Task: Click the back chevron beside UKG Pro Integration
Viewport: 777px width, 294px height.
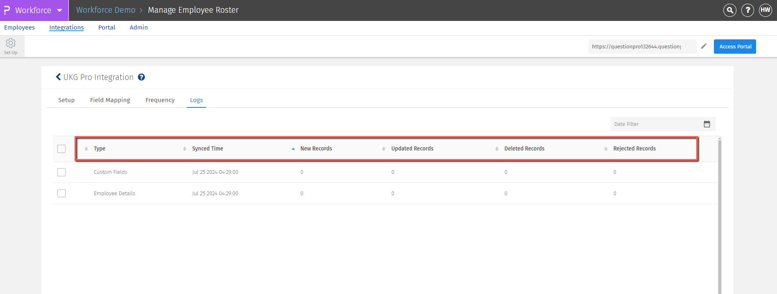Action: (58, 77)
